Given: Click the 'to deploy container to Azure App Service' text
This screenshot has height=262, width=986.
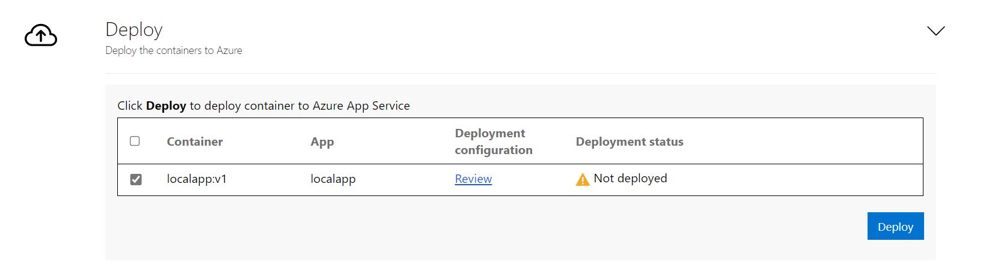Looking at the screenshot, I should (299, 106).
